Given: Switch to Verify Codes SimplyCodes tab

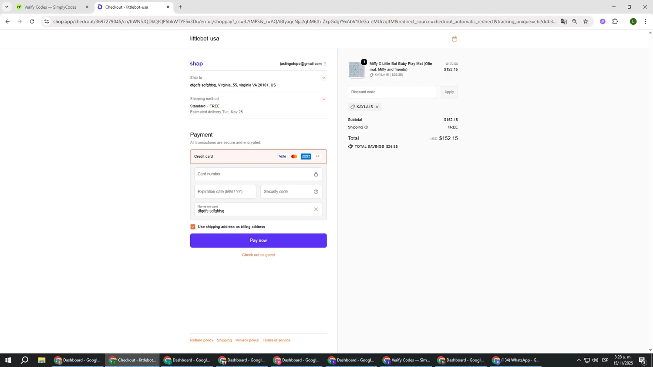Looking at the screenshot, I should coord(51,7).
